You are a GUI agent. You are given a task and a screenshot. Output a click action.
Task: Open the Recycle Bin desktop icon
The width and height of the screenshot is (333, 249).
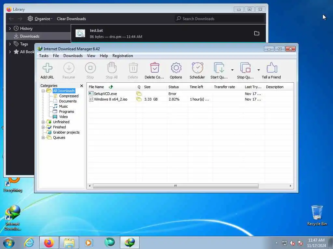tap(317, 215)
